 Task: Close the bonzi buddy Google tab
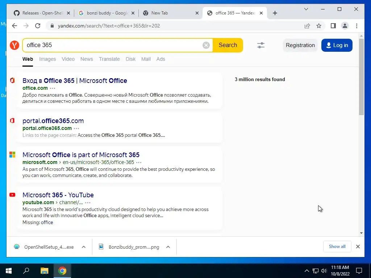[133, 13]
